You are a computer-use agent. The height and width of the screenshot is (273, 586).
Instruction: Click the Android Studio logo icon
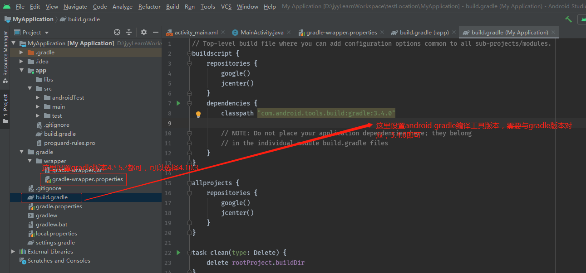point(7,6)
